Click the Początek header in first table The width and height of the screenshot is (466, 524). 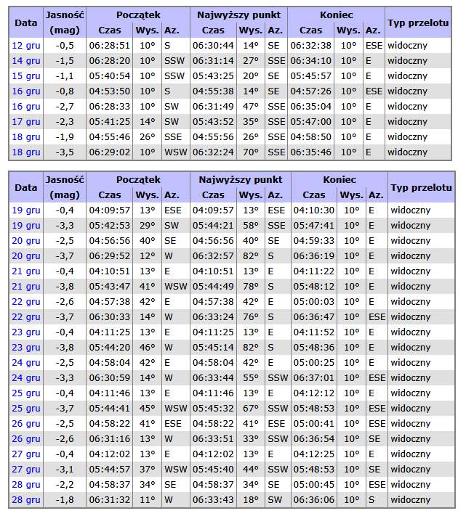(x=137, y=15)
